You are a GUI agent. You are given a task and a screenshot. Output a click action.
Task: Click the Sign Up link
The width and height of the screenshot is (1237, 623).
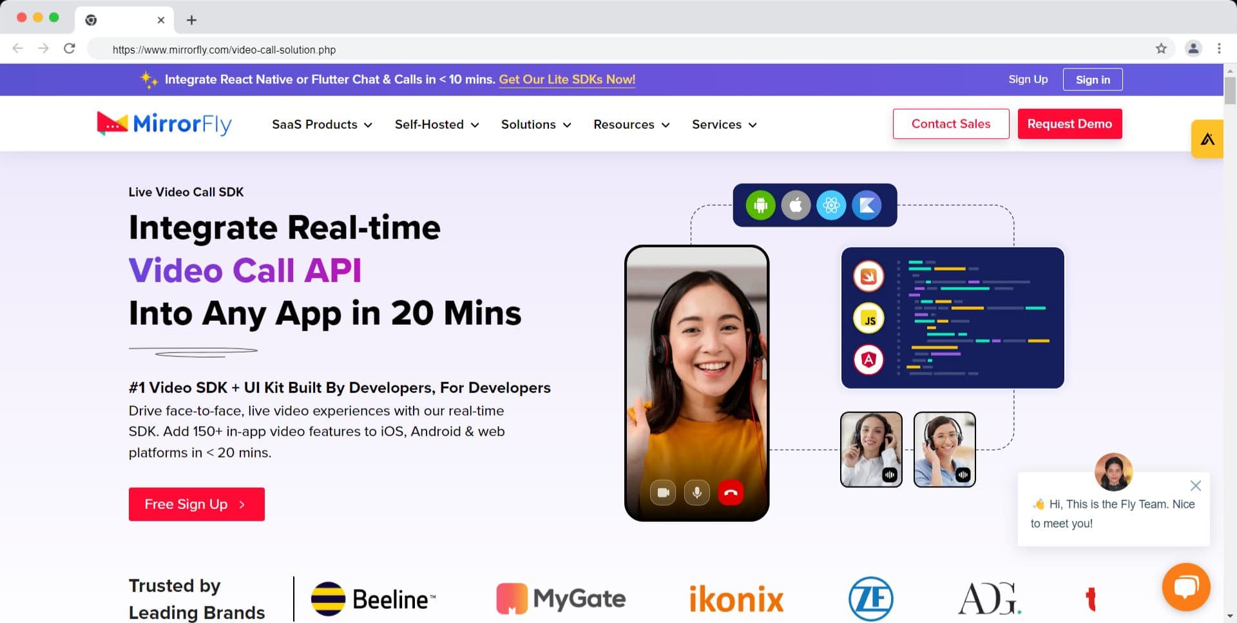pyautogui.click(x=1028, y=79)
